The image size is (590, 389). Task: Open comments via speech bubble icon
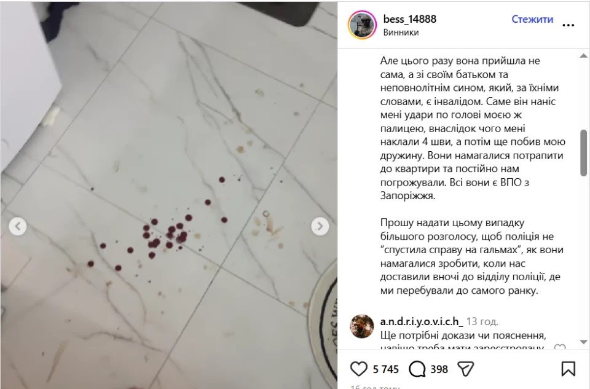[x=417, y=369]
